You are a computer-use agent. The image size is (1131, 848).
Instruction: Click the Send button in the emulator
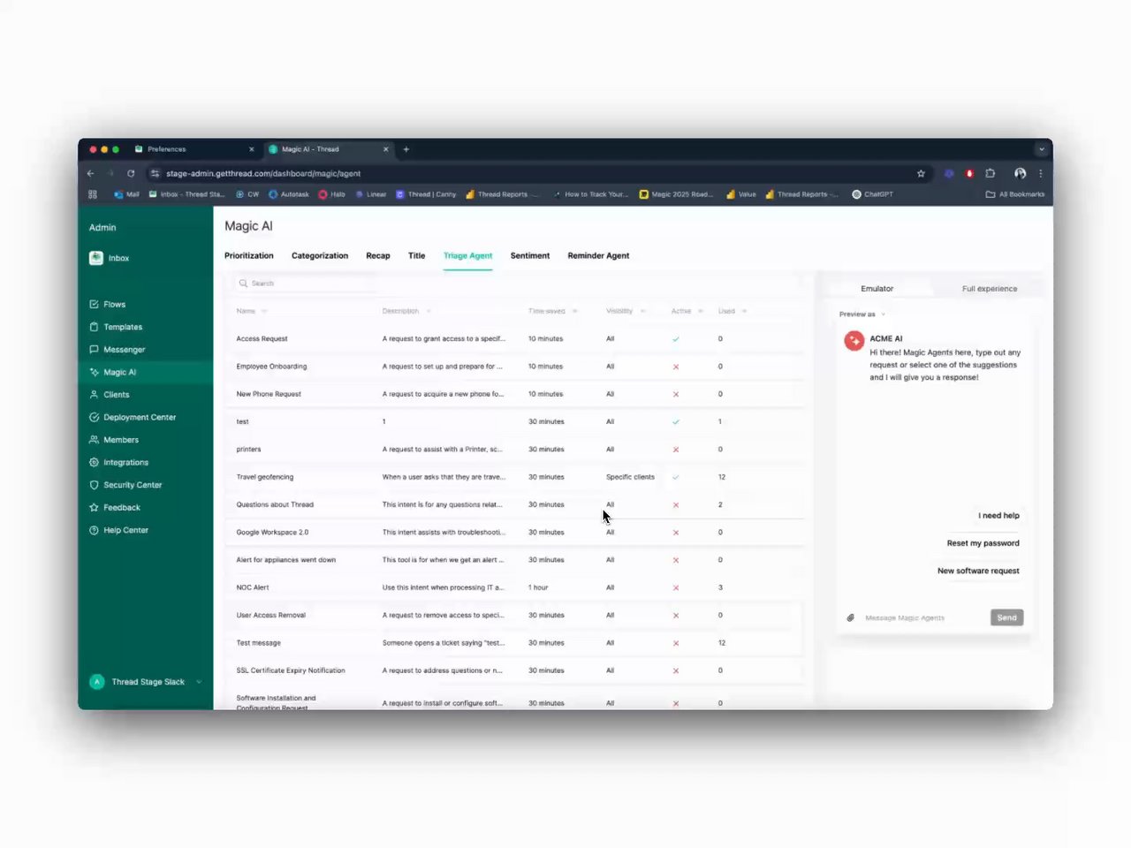click(1006, 617)
